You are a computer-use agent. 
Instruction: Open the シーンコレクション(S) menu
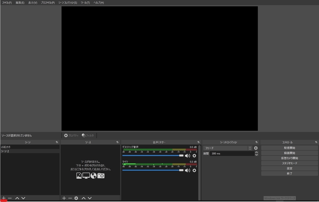(x=68, y=3)
